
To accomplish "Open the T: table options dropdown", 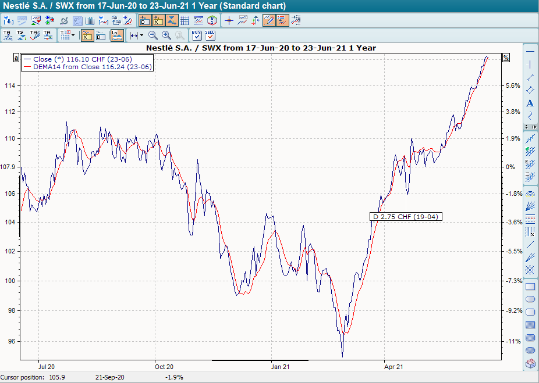I will pos(64,35).
